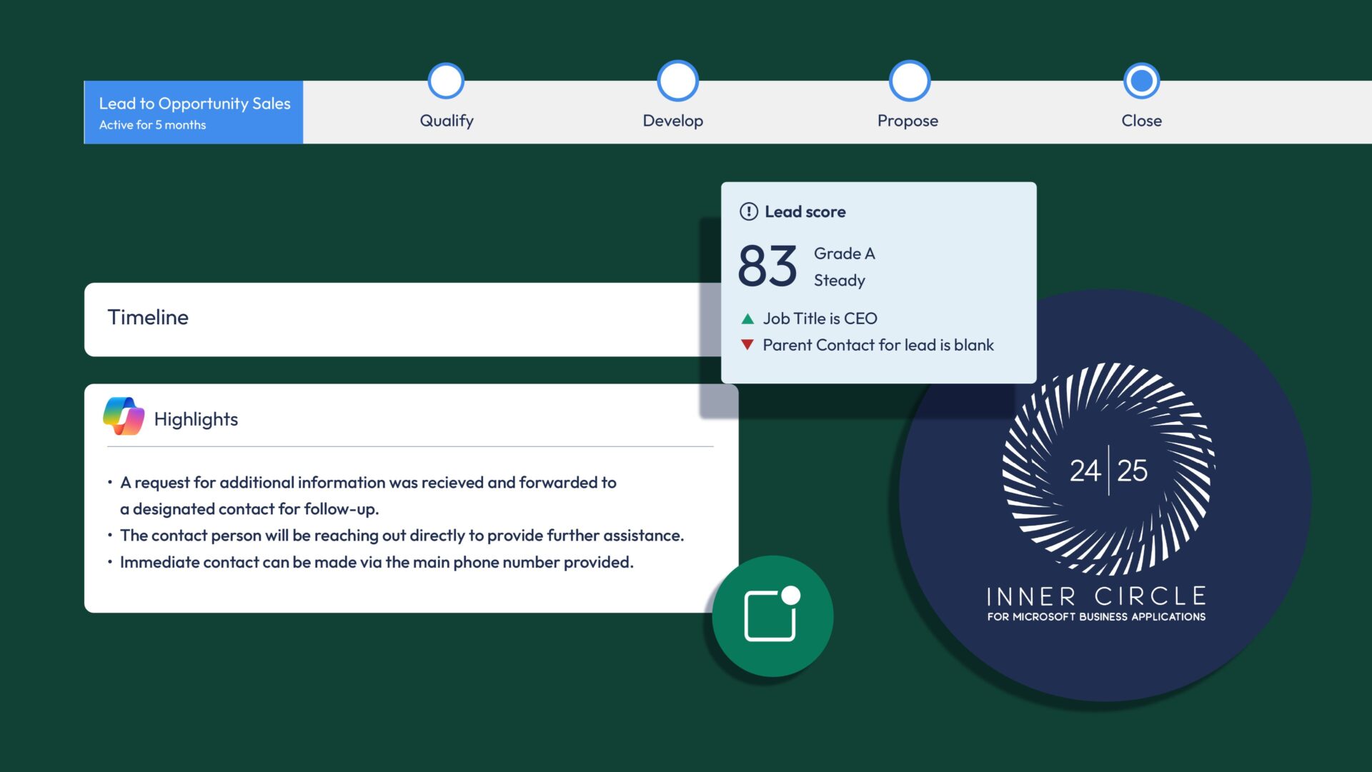
Task: Click the INNER CIRCLE text
Action: pyautogui.click(x=1097, y=596)
